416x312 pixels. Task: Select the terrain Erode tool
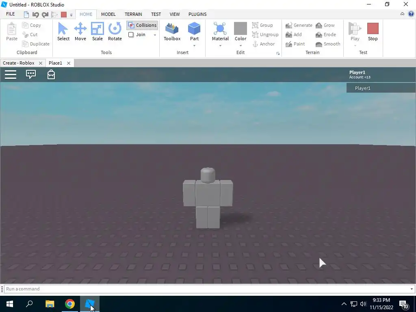click(x=325, y=35)
